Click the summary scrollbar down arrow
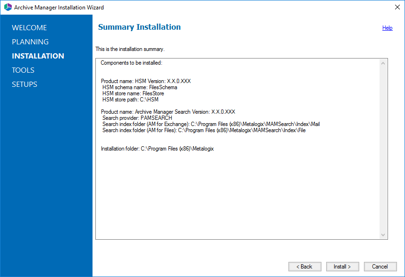Screen dimensions: 405x277 [383, 235]
